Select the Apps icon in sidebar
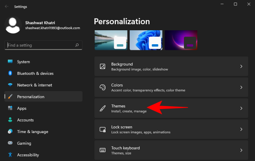 tap(10, 108)
